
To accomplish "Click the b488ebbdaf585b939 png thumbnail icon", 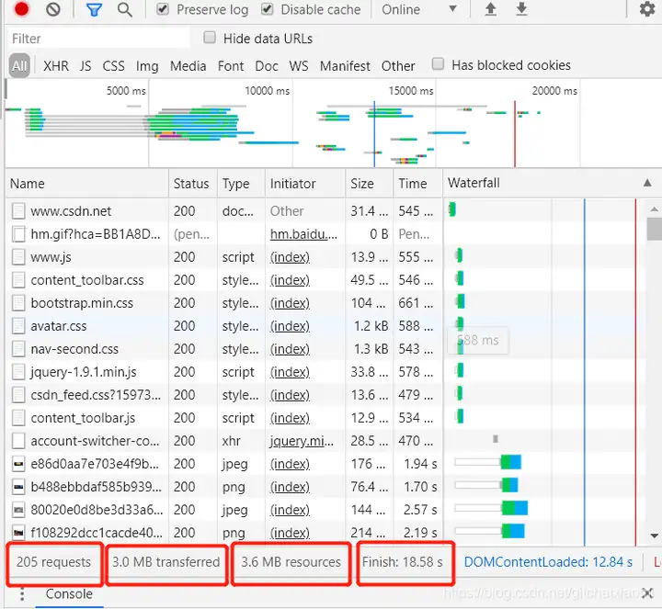I will (x=18, y=487).
